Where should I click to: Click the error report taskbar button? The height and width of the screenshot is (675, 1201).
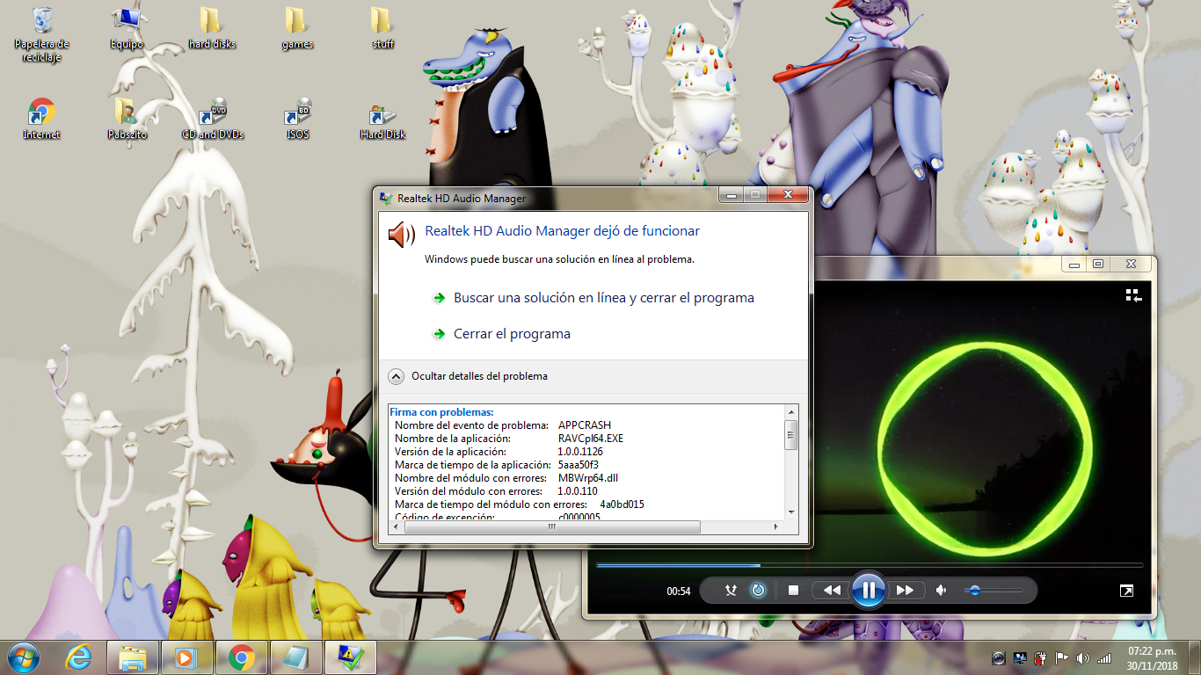coord(351,657)
